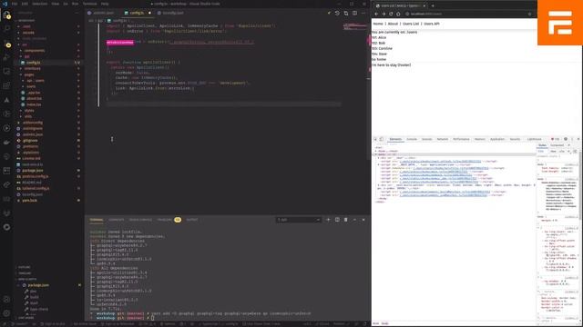583x327 pixels.
Task: Maximize terminal panel with chevron
Action: (x=354, y=220)
